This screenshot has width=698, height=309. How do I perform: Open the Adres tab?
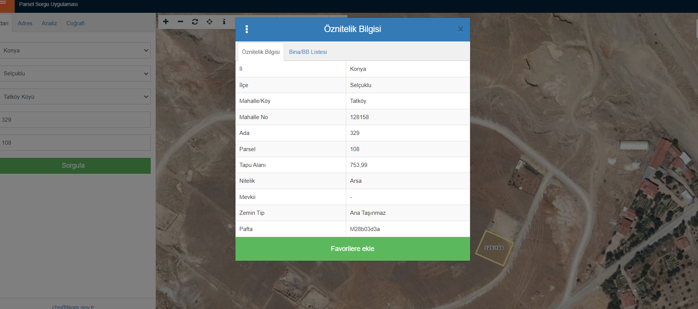(x=25, y=23)
